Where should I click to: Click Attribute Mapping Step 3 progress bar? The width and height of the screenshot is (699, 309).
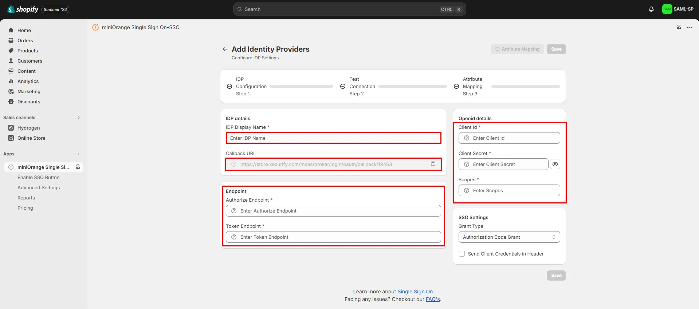[526, 86]
